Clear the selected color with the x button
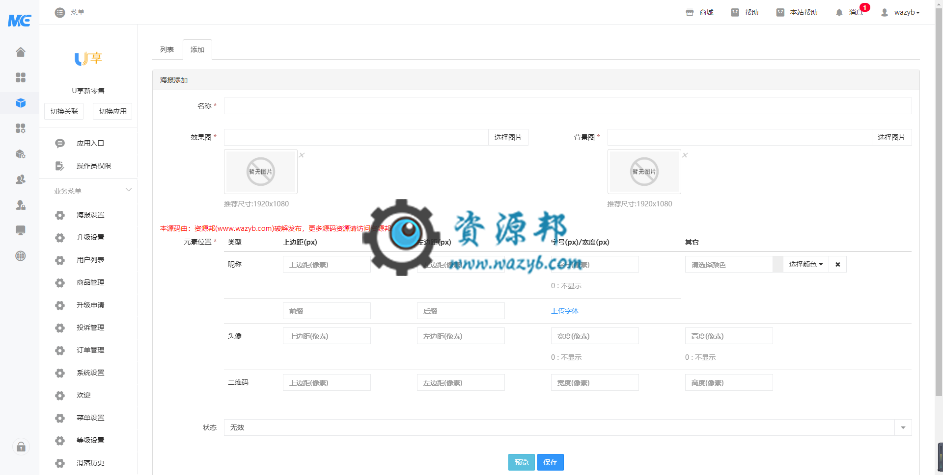Image resolution: width=943 pixels, height=475 pixels. (837, 265)
